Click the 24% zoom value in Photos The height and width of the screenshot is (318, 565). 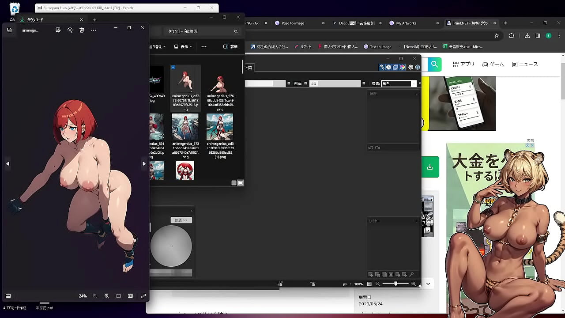point(83,296)
